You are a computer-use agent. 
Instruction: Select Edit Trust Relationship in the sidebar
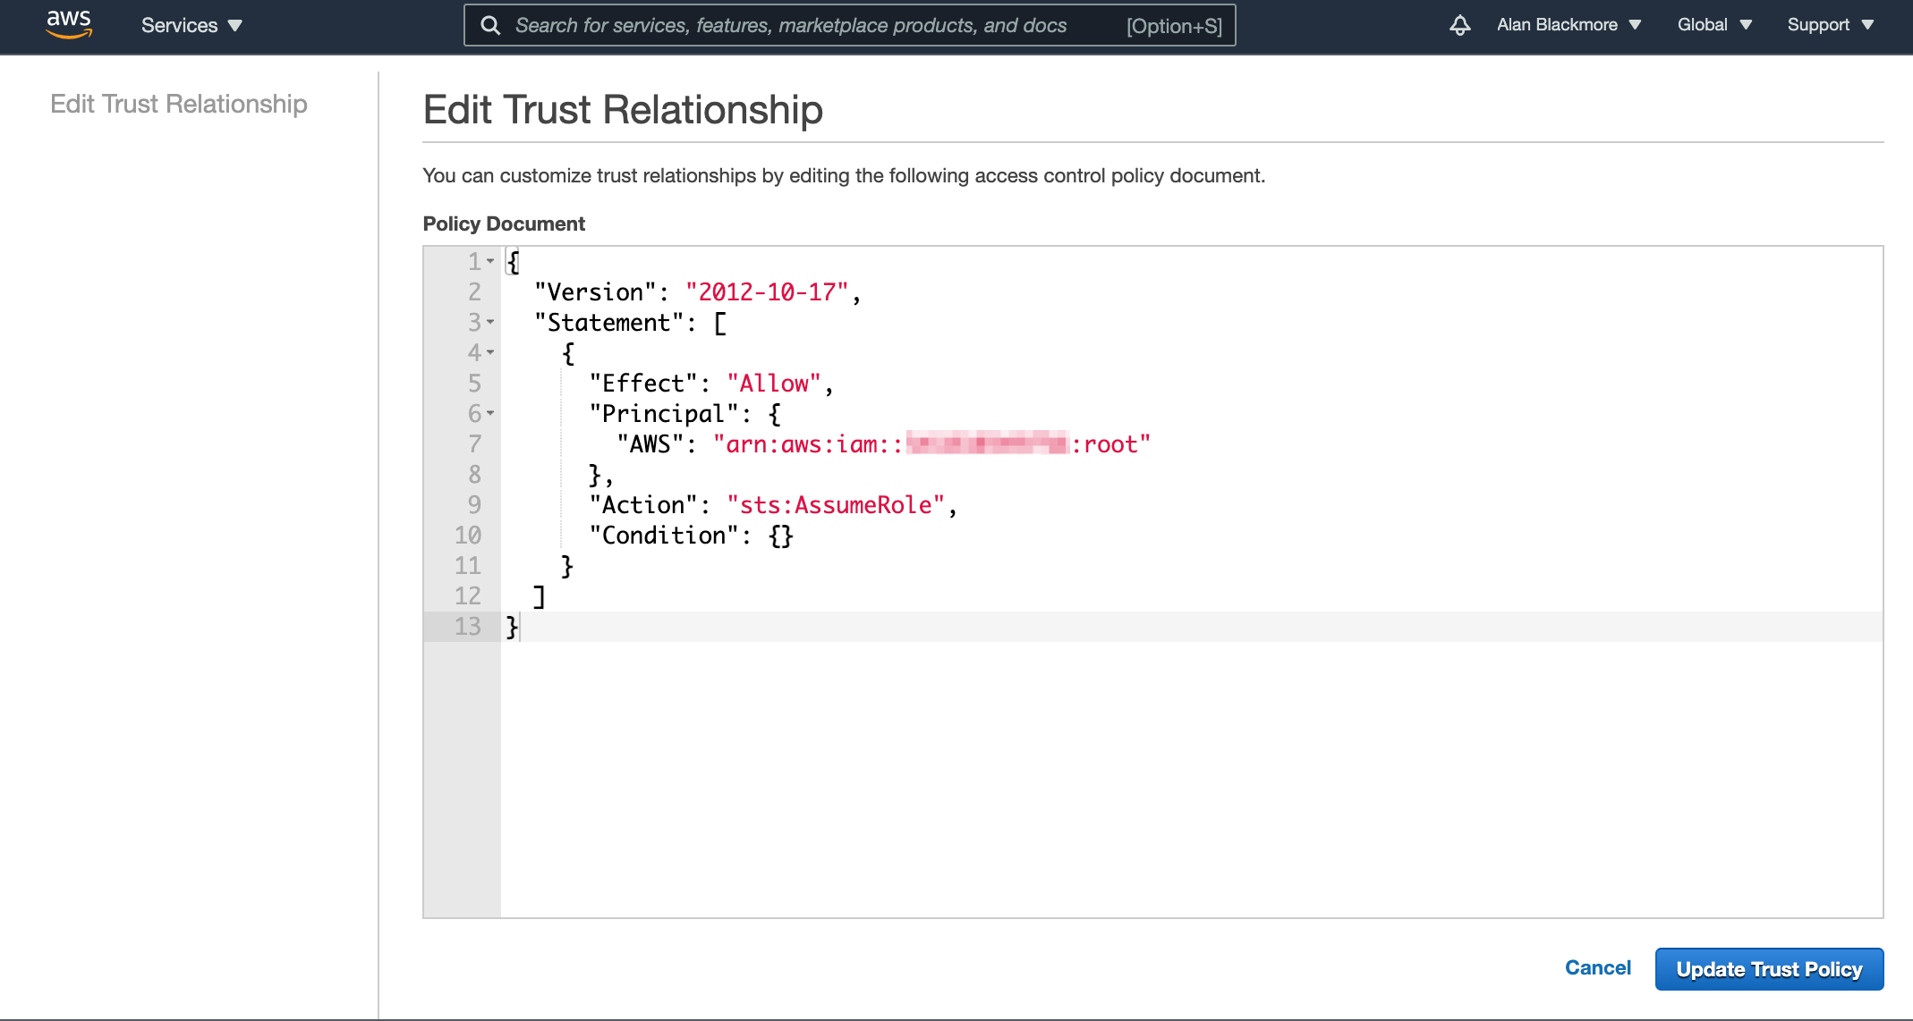pos(178,104)
